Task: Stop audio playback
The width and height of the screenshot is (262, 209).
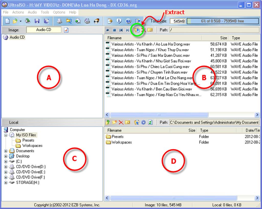Action: point(114,30)
